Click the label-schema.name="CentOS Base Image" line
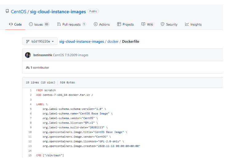The width and height of the screenshot is (234, 159). pyautogui.click(x=77, y=113)
